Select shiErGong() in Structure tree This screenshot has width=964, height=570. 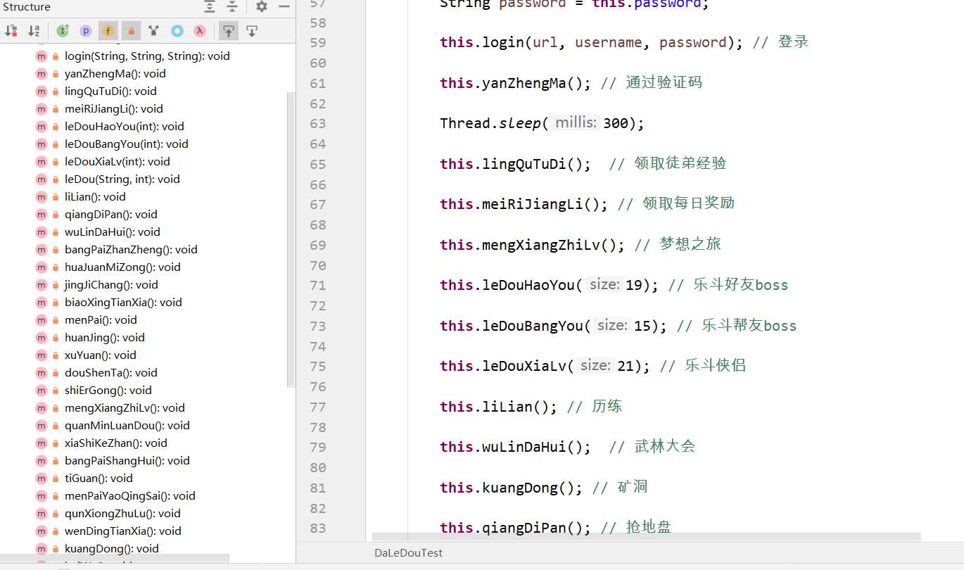108,390
